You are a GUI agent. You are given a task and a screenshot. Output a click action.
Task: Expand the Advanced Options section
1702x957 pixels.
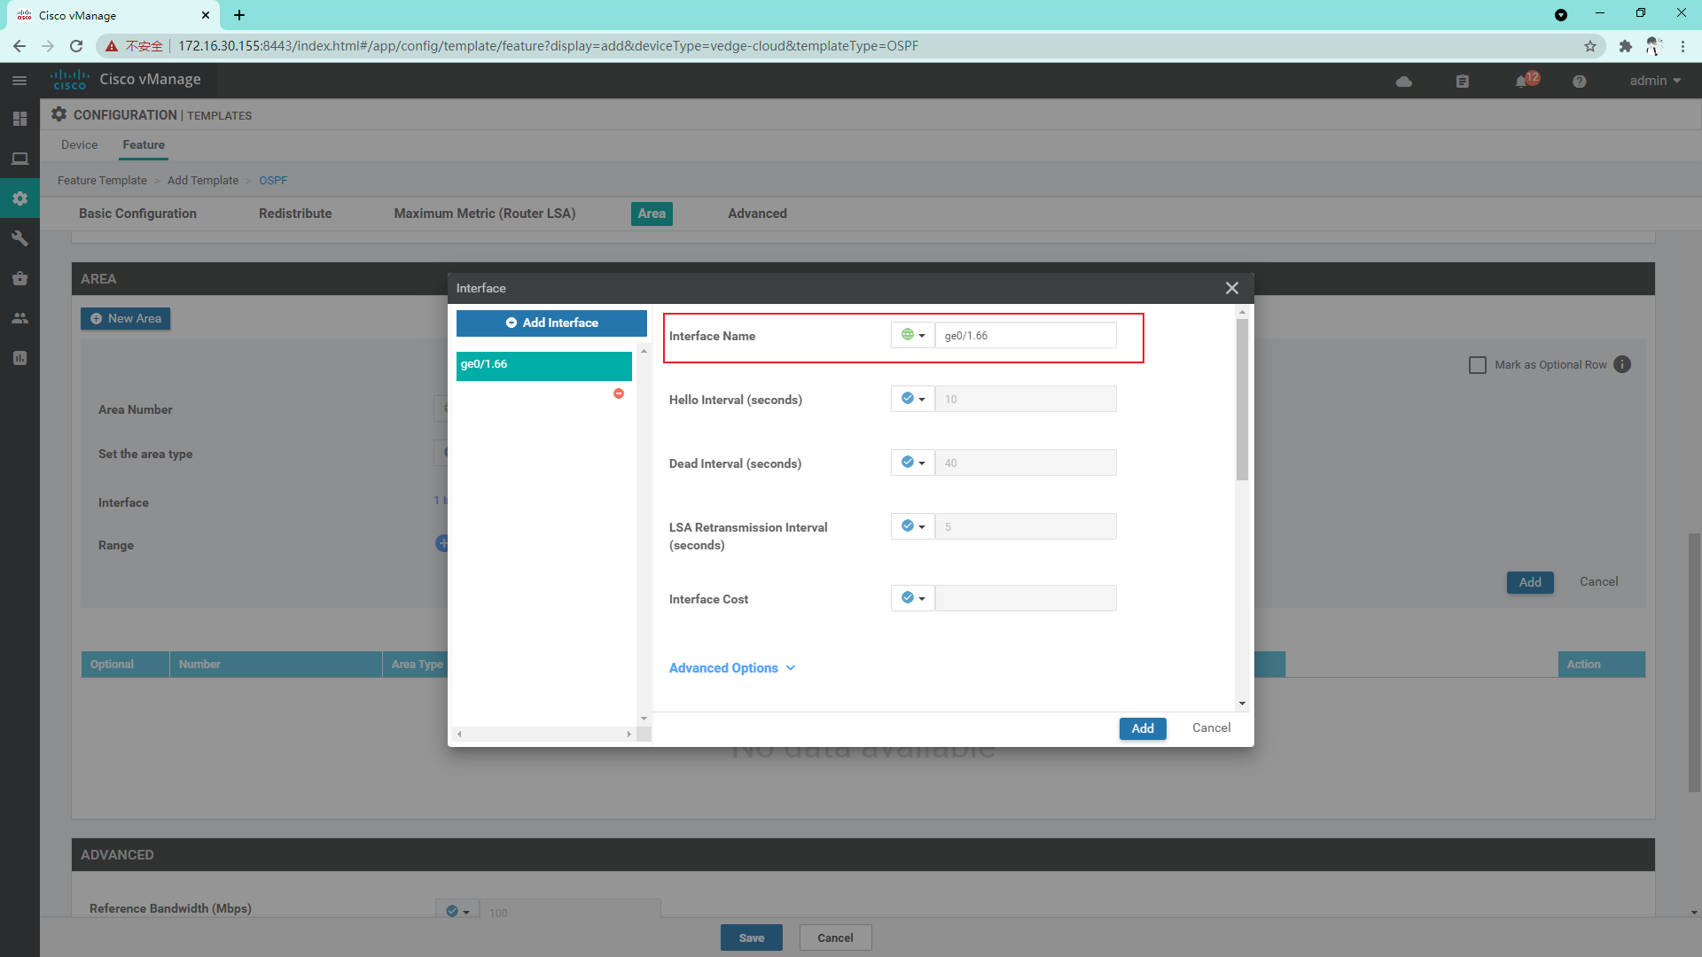click(731, 667)
